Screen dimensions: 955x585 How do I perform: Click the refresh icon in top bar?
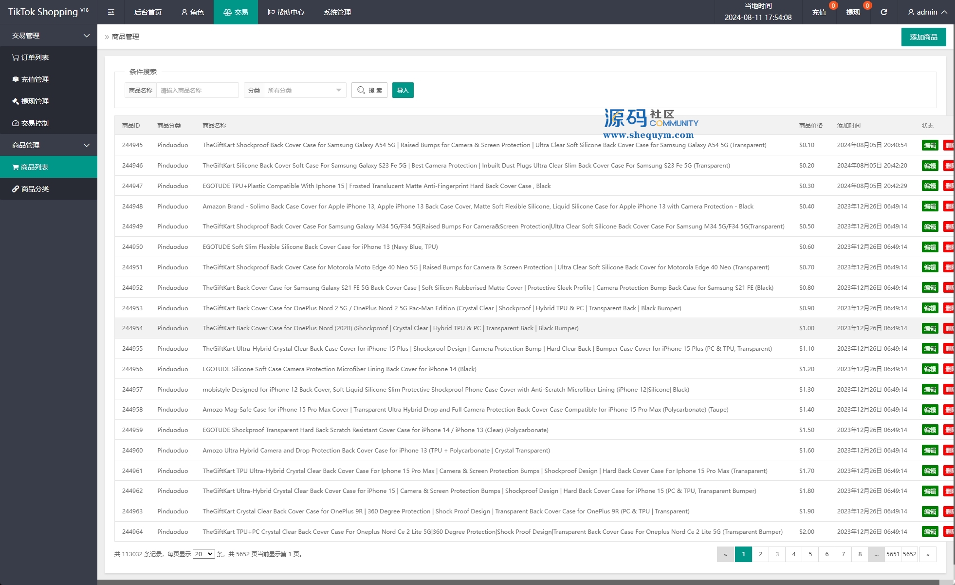(x=883, y=12)
